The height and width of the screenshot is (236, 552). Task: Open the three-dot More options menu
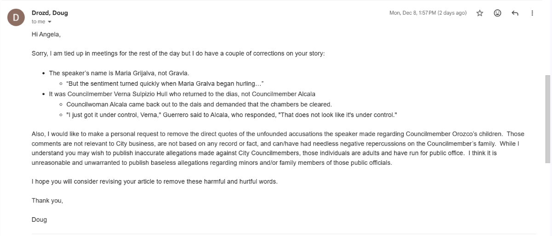[532, 13]
